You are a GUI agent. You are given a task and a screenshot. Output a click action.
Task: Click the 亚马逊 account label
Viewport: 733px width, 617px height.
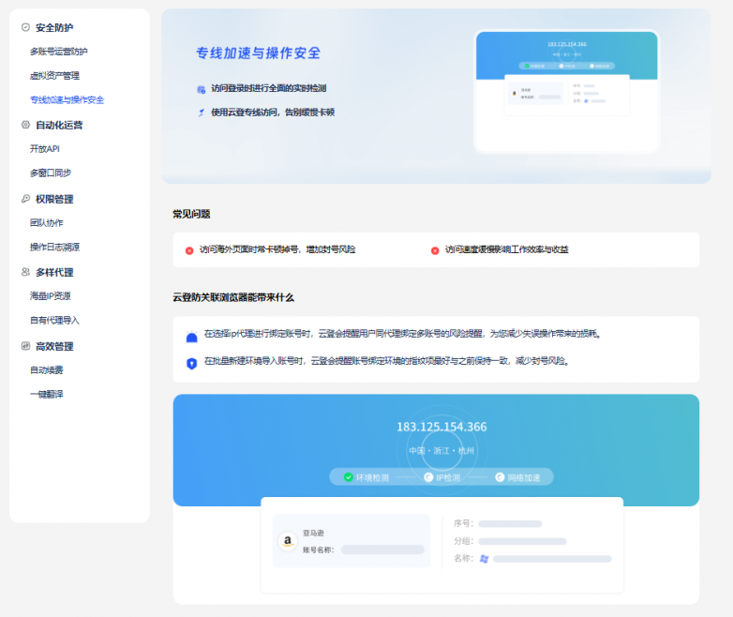pyautogui.click(x=313, y=533)
